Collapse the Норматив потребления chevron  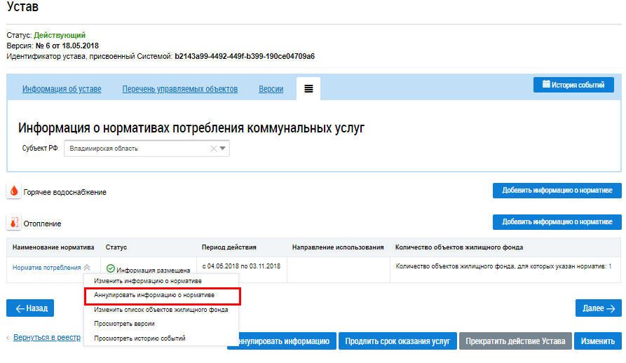coord(87,268)
